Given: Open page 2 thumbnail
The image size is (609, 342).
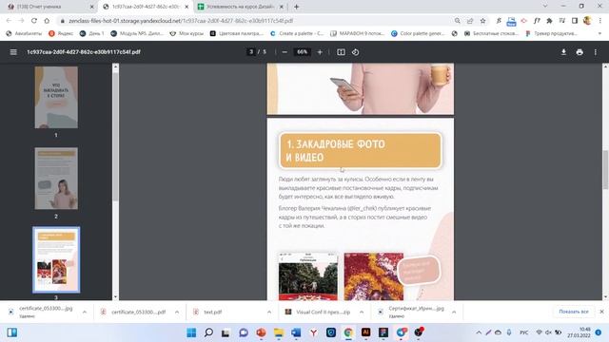Looking at the screenshot, I should pyautogui.click(x=56, y=179).
